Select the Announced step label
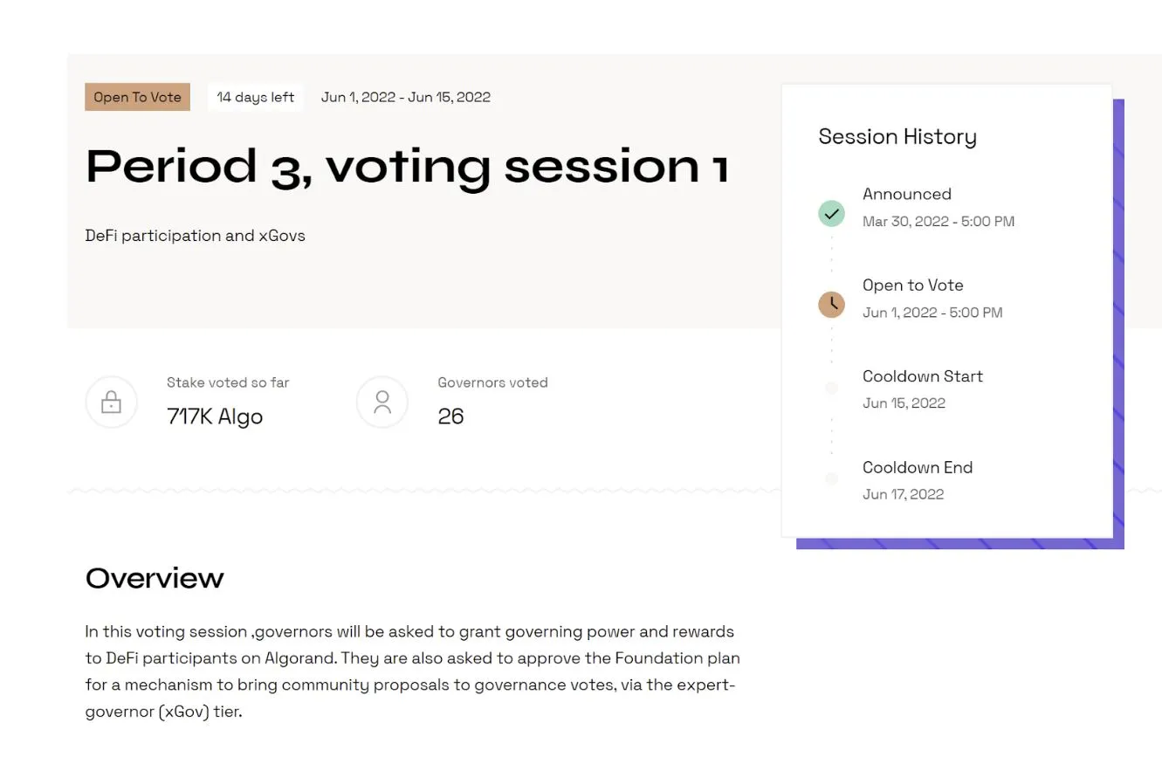This screenshot has width=1162, height=757. [x=907, y=194]
